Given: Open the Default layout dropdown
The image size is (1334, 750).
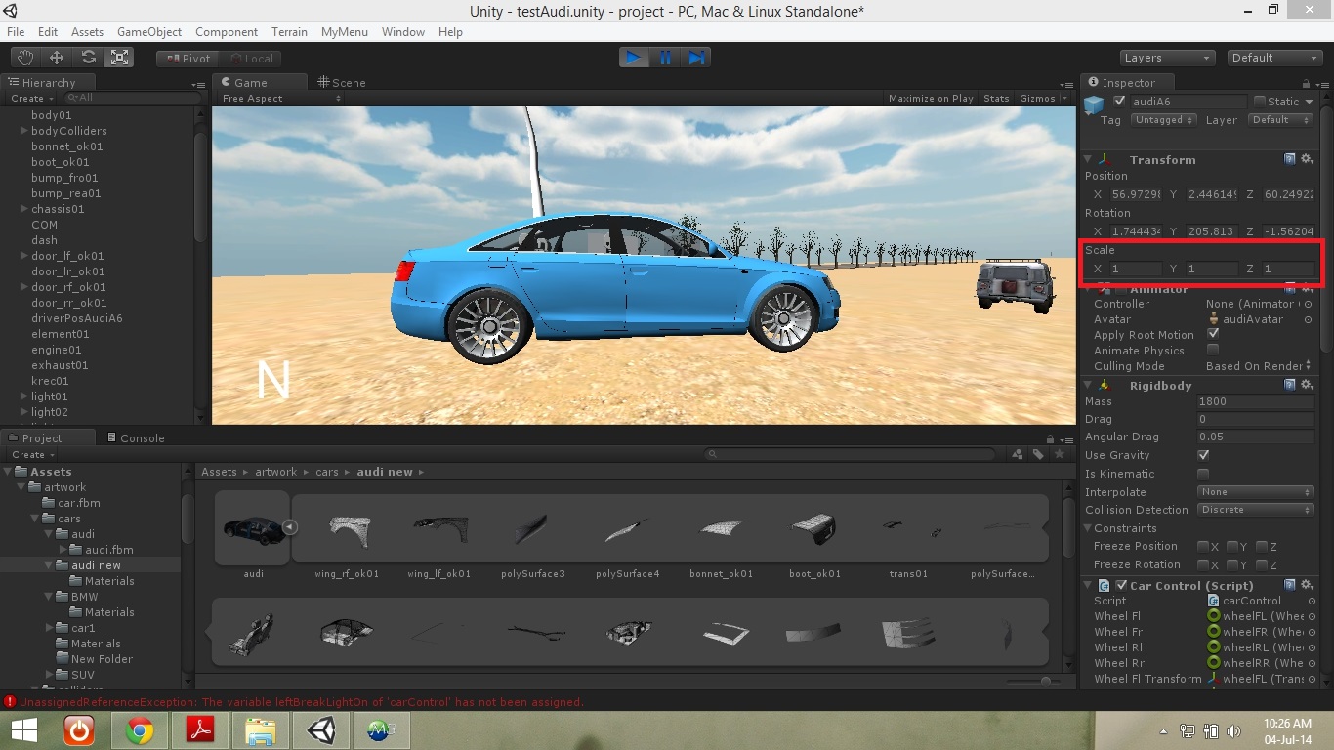Looking at the screenshot, I should click(1274, 58).
